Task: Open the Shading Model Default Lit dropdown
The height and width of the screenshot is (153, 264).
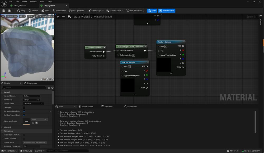Action: (33, 104)
